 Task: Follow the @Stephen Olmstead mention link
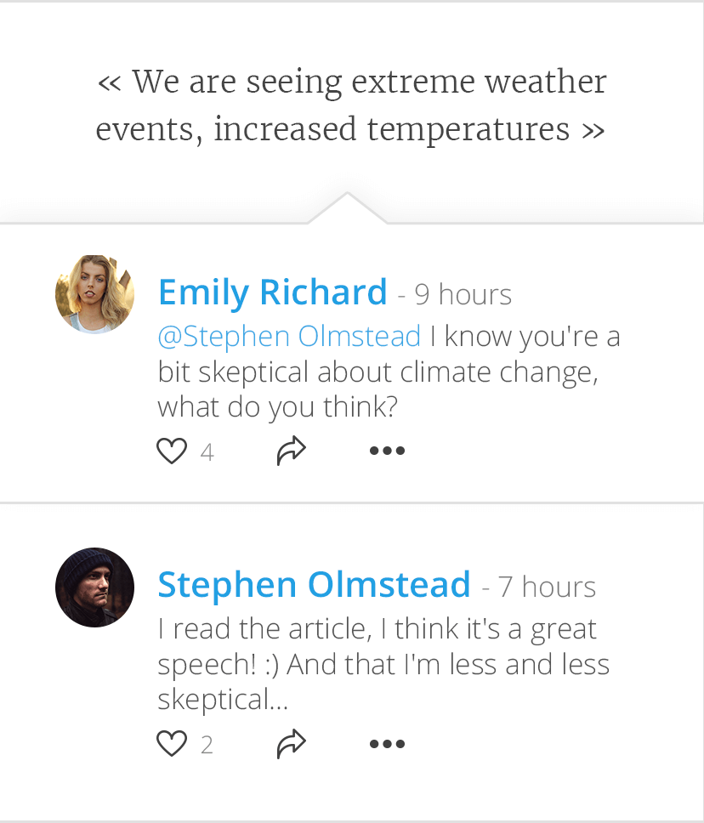tap(289, 337)
